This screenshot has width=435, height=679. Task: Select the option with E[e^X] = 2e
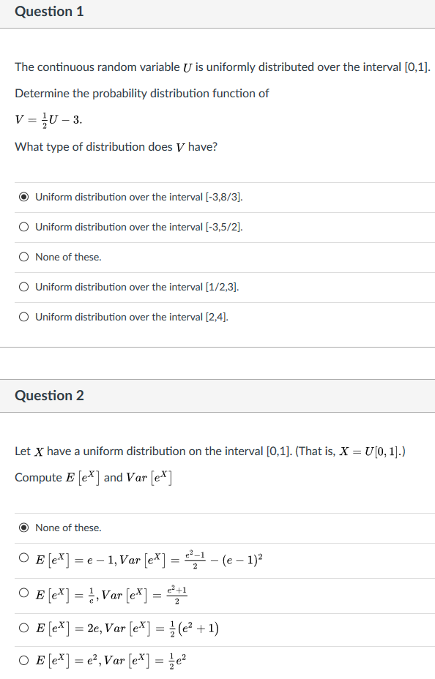(x=24, y=629)
